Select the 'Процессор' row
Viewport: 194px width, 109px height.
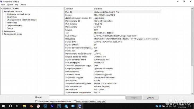(x=113, y=39)
